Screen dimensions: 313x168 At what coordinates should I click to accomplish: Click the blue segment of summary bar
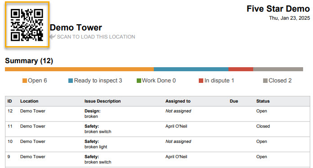point(191,69)
